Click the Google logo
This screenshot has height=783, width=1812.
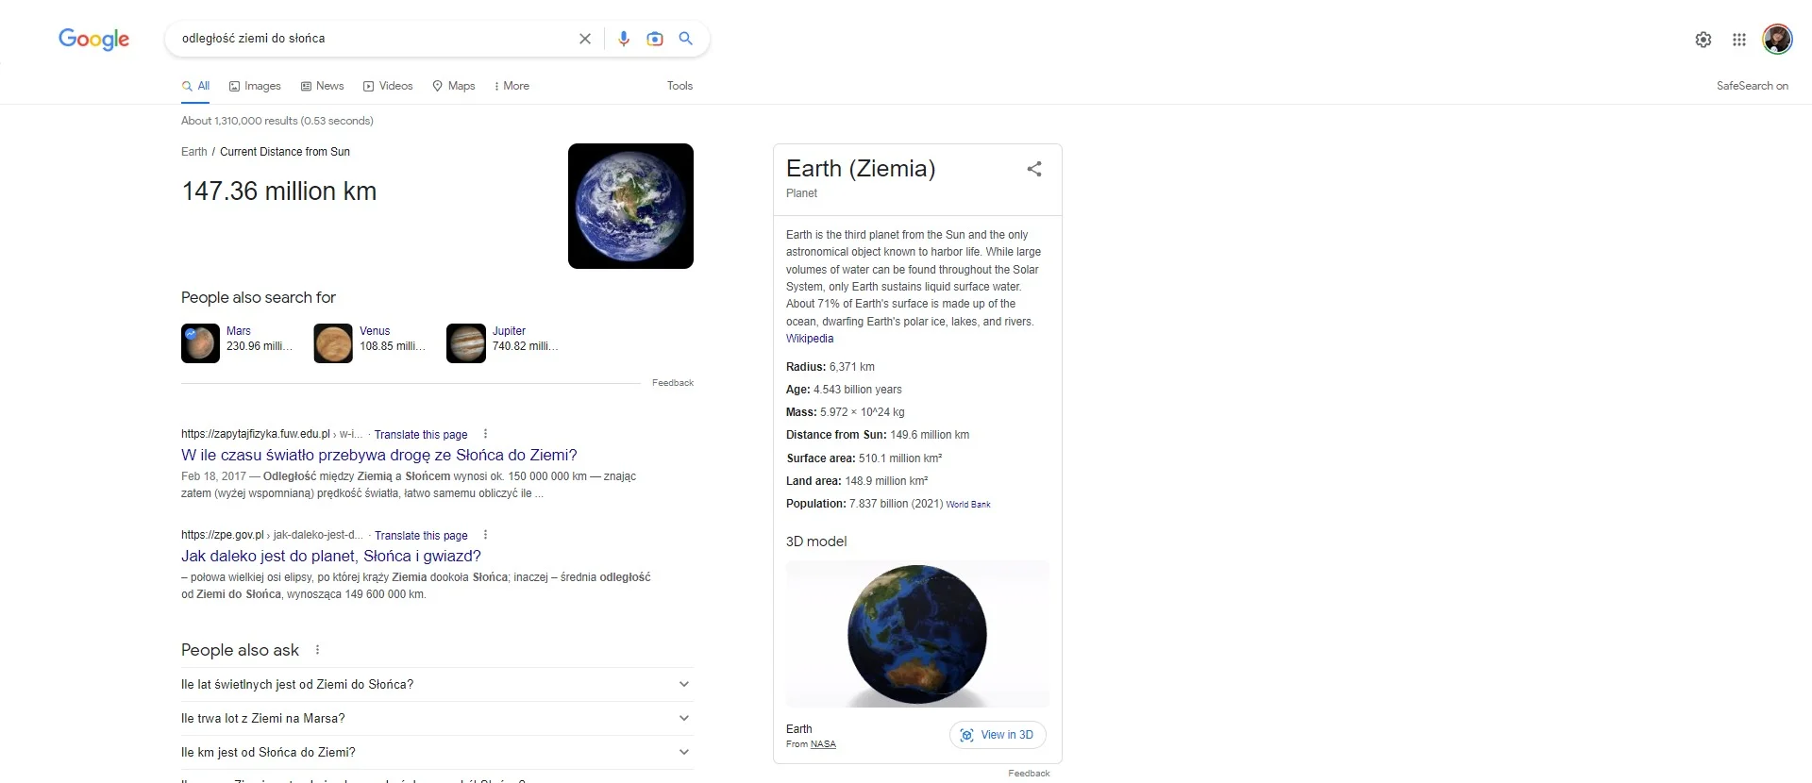(93, 39)
